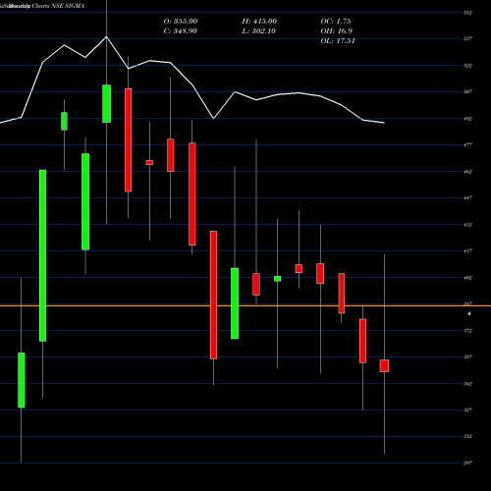Click the 297 price axis label
Image resolution: width=491 pixels, height=491 pixels.
(467, 463)
